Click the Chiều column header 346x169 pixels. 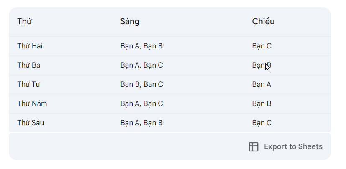click(x=263, y=21)
